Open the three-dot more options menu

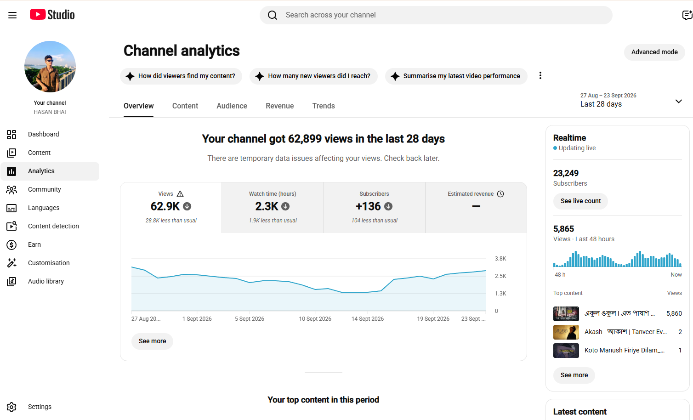[540, 75]
